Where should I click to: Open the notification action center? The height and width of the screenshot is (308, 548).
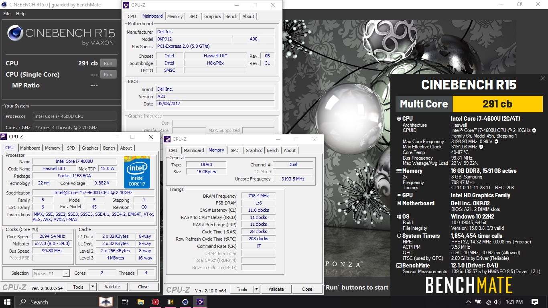point(534,302)
